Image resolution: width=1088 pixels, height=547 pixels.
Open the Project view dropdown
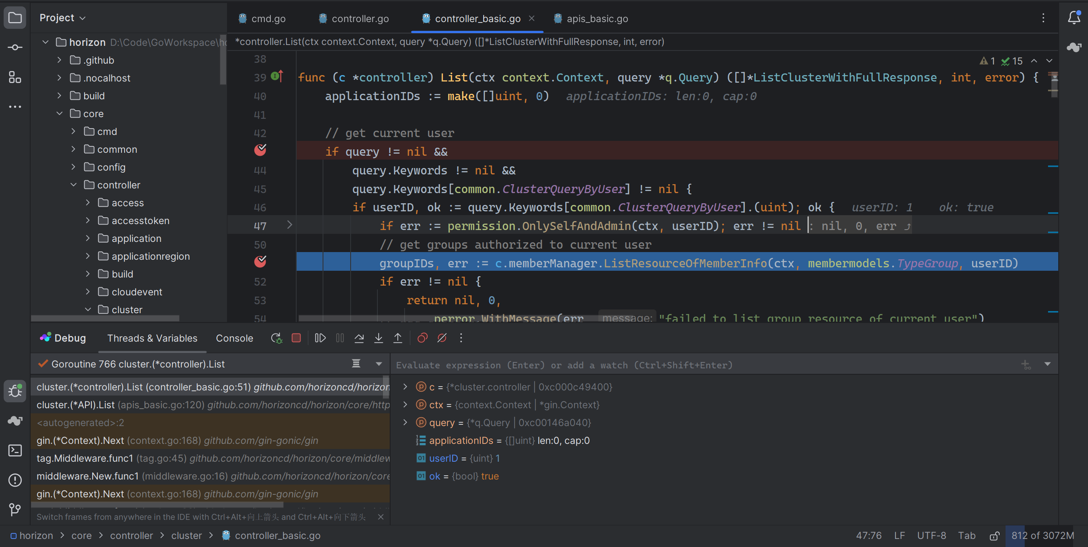pyautogui.click(x=63, y=18)
